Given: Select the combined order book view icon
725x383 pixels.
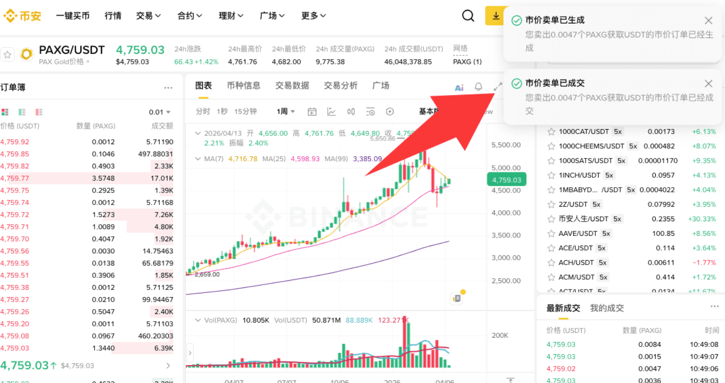Looking at the screenshot, I should [x=5, y=112].
